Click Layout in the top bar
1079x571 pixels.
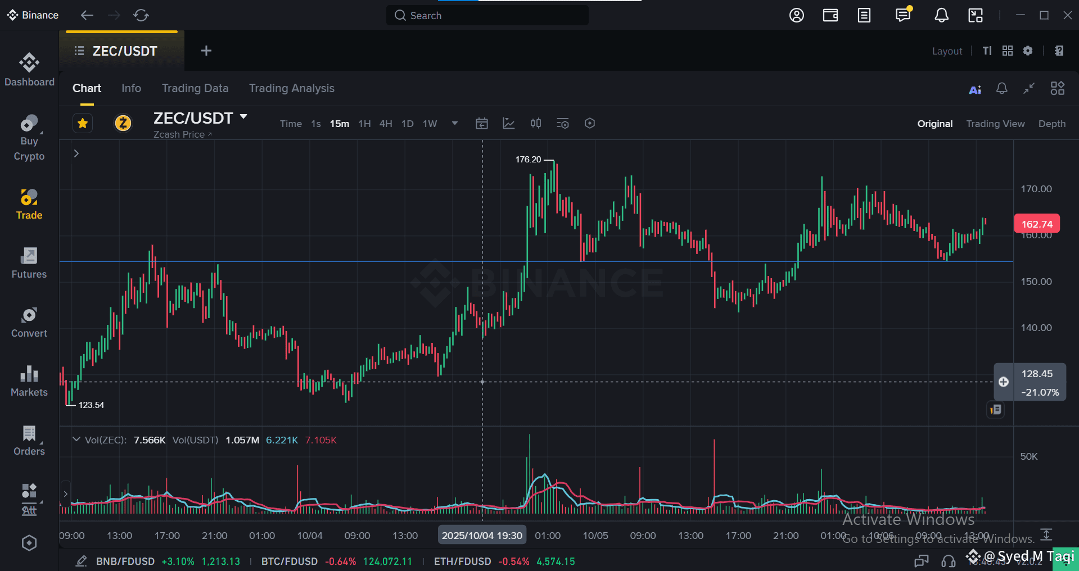[947, 51]
